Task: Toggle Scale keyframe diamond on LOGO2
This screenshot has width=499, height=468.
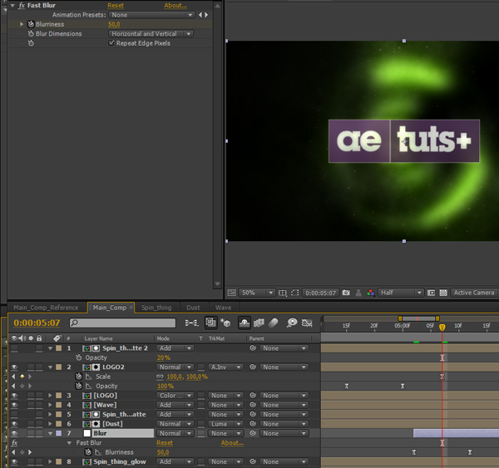Action: pos(22,377)
